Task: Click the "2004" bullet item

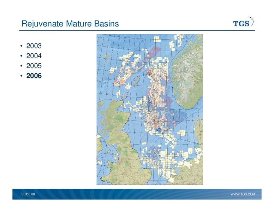Action: click(x=34, y=56)
